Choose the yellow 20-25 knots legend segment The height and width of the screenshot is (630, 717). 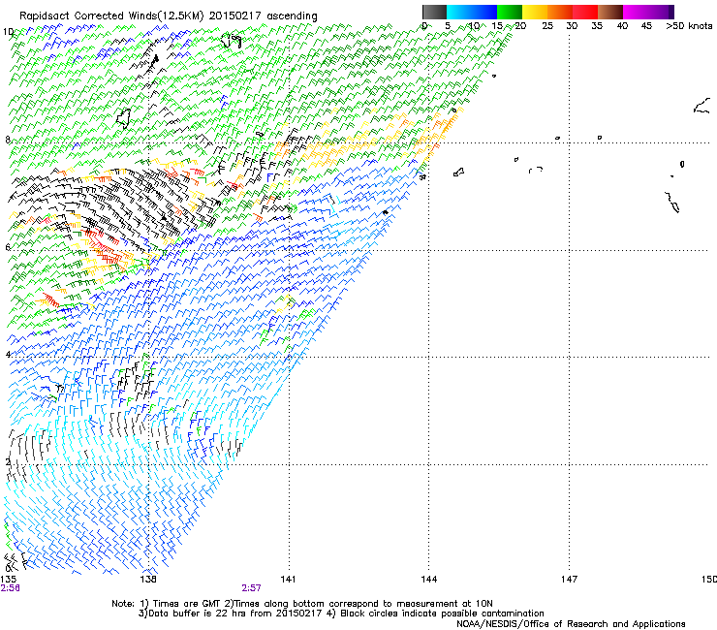pyautogui.click(x=535, y=12)
